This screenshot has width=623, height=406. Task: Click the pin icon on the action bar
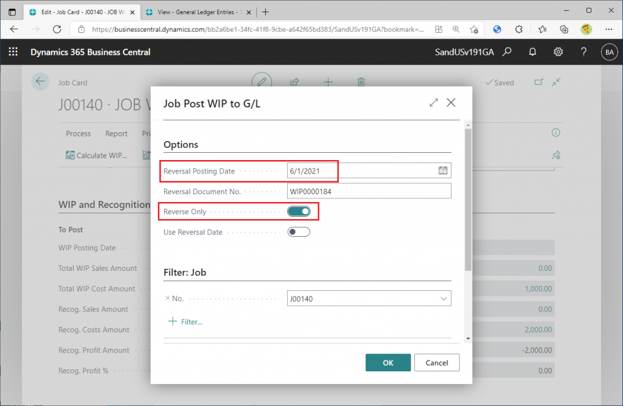pyautogui.click(x=556, y=155)
